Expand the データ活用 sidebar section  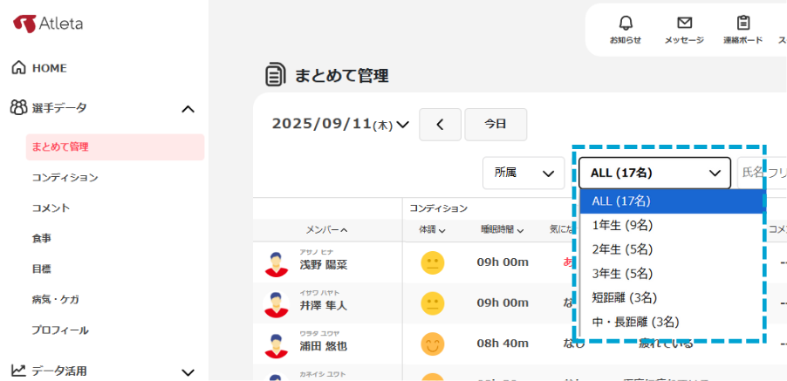pos(187,371)
